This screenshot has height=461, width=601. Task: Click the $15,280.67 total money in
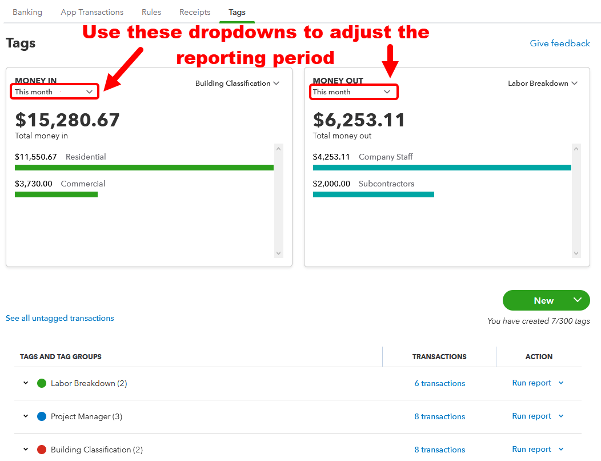(67, 120)
